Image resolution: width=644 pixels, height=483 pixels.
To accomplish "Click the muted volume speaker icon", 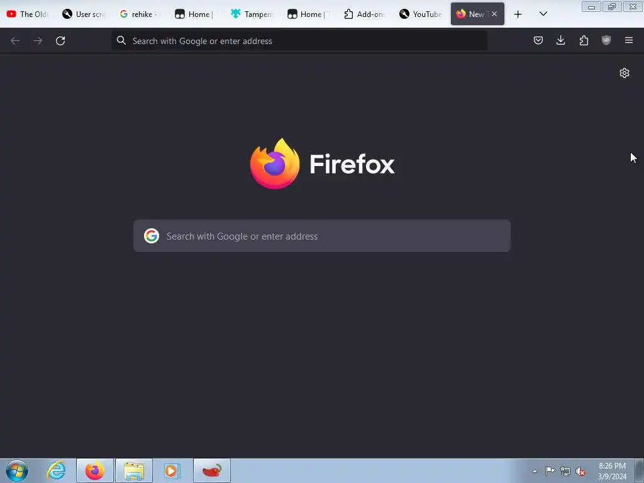I will point(580,471).
